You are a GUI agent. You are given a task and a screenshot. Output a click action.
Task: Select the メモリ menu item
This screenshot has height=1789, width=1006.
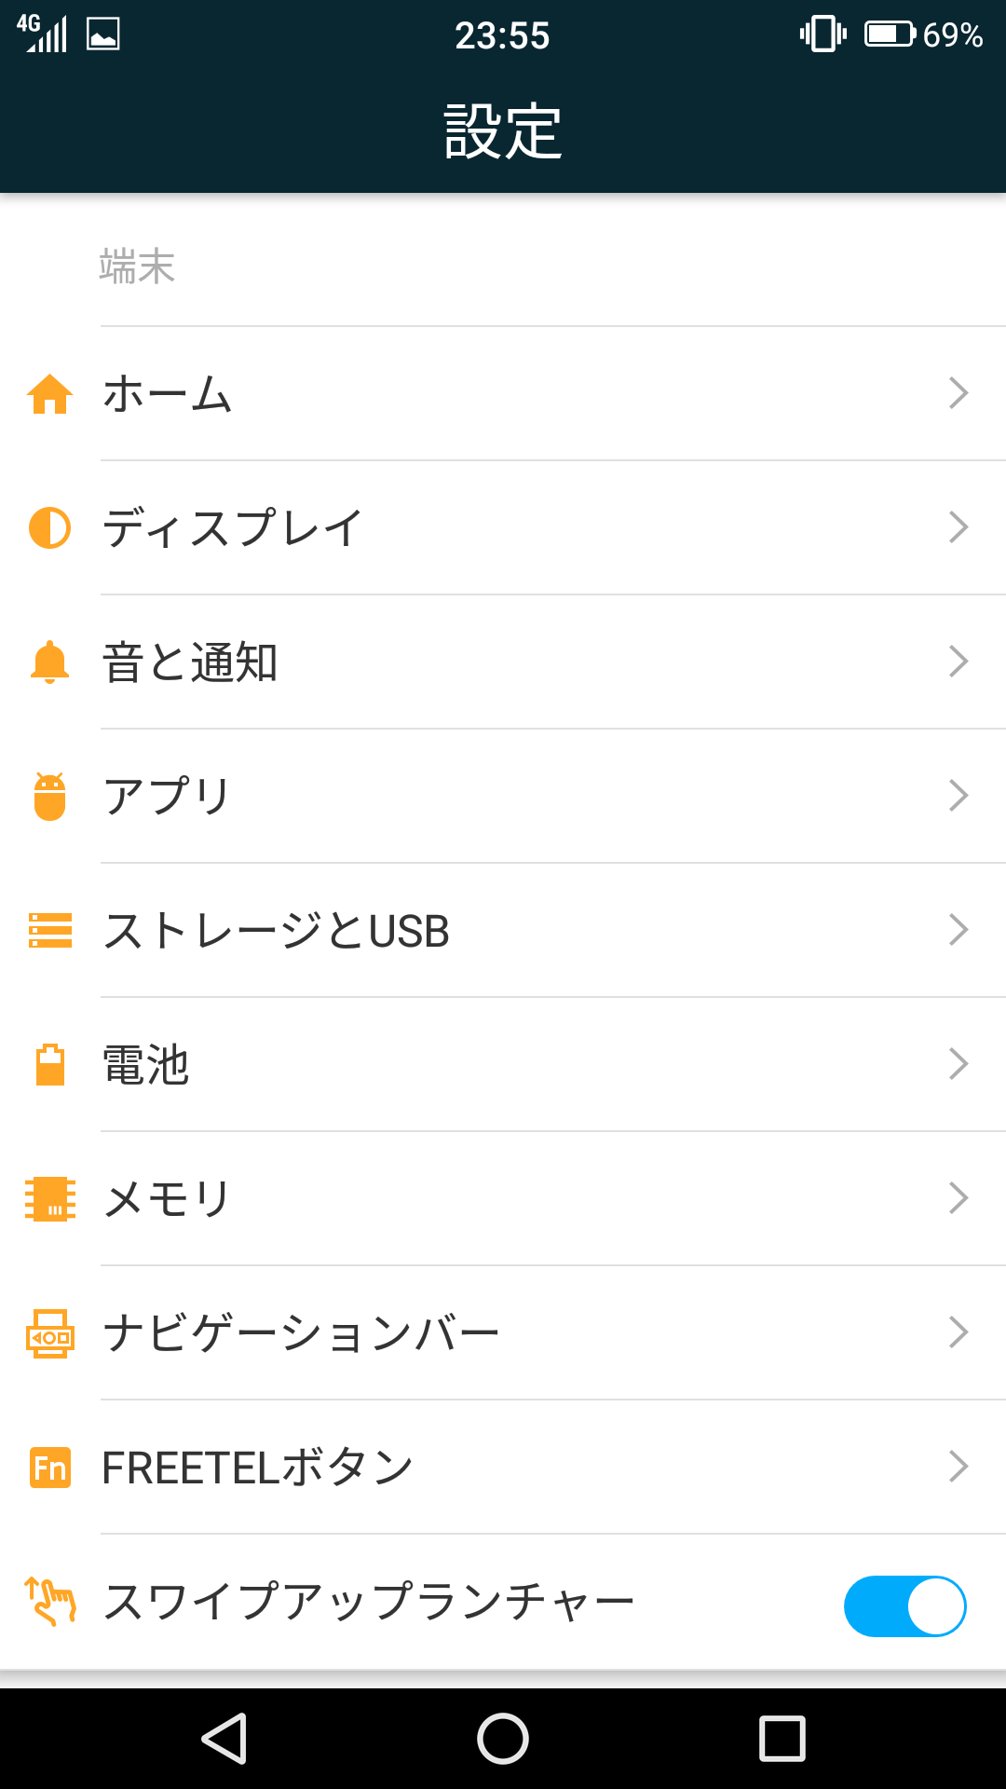167,1199
